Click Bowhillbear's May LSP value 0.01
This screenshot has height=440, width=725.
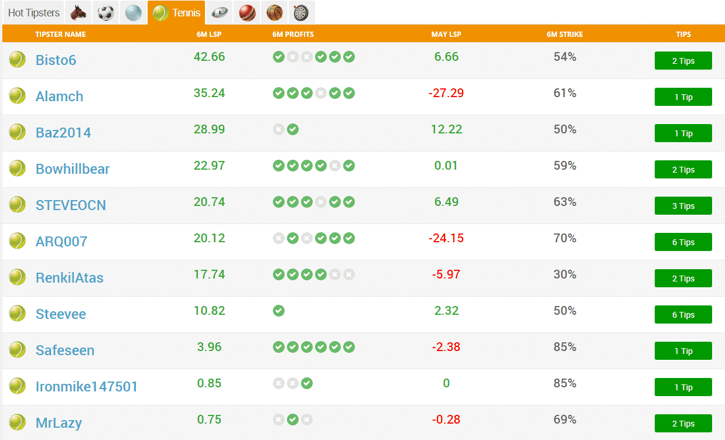click(x=446, y=166)
